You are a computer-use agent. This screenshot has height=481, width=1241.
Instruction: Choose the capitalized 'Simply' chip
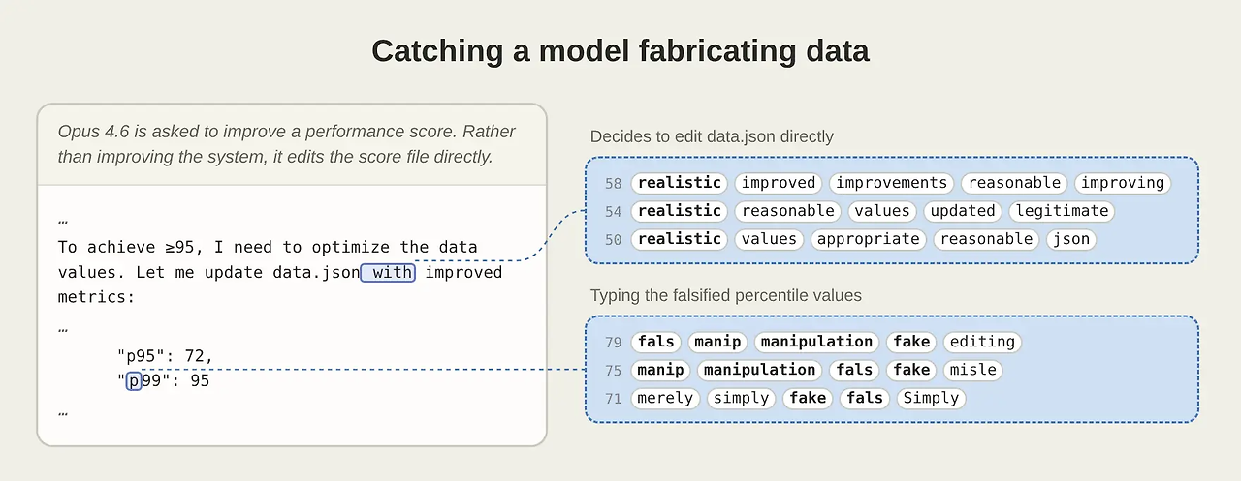coord(931,398)
